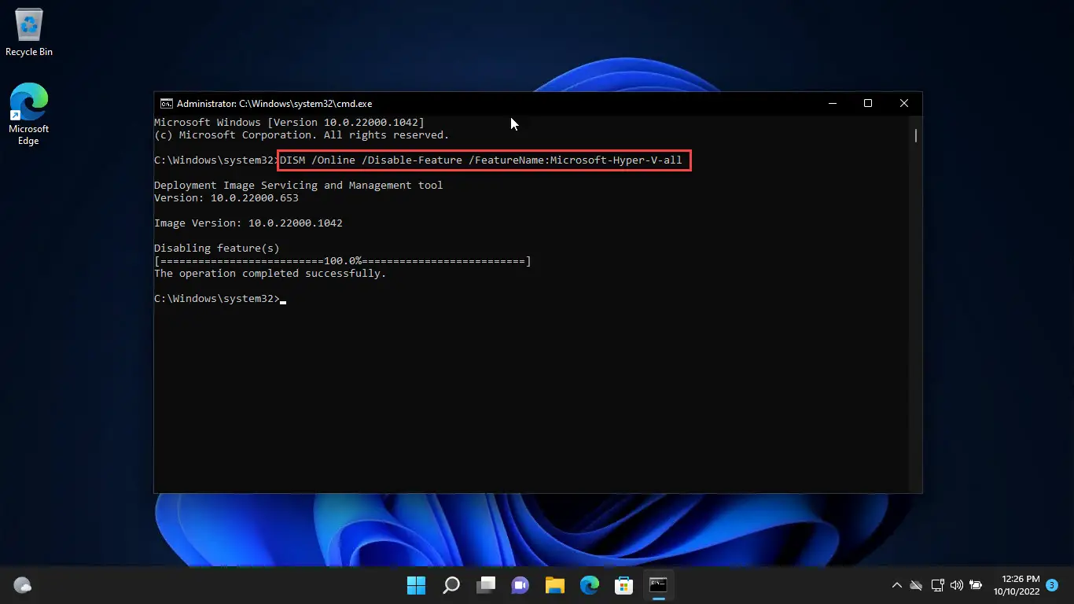Click the DISM /Online /Disable-Feature command text

(481, 160)
